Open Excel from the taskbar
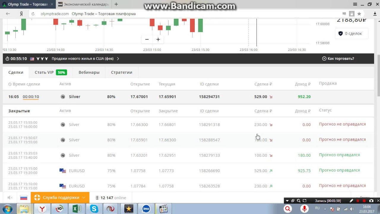 tap(77, 209)
